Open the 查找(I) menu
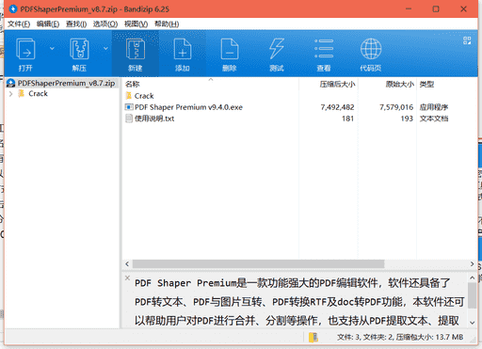Image resolution: width=482 pixels, height=349 pixels. [76, 24]
